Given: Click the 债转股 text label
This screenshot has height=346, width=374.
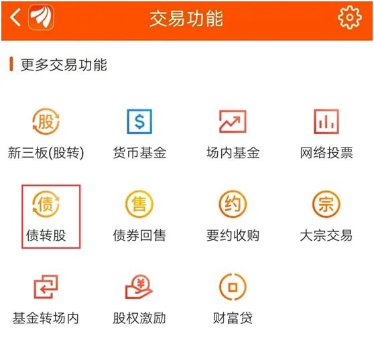Looking at the screenshot, I should point(46,235).
